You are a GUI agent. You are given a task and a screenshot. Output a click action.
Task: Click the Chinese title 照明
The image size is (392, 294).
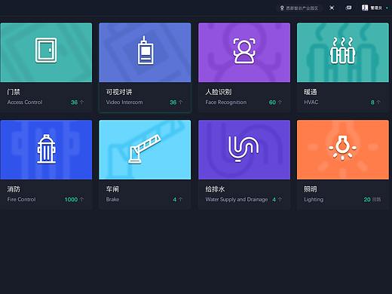click(x=311, y=189)
